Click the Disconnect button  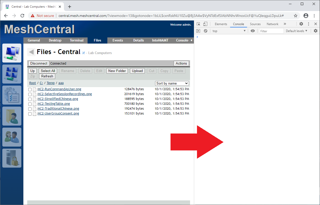(39, 63)
